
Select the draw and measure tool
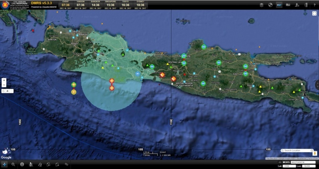coord(40,164)
